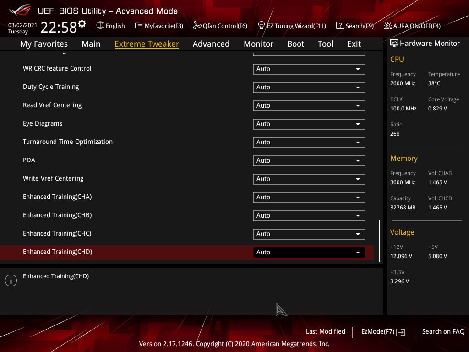Launch EZ Tuning Wizard(F11) label
Image resolution: width=469 pixels, height=352 pixels.
coord(296,26)
